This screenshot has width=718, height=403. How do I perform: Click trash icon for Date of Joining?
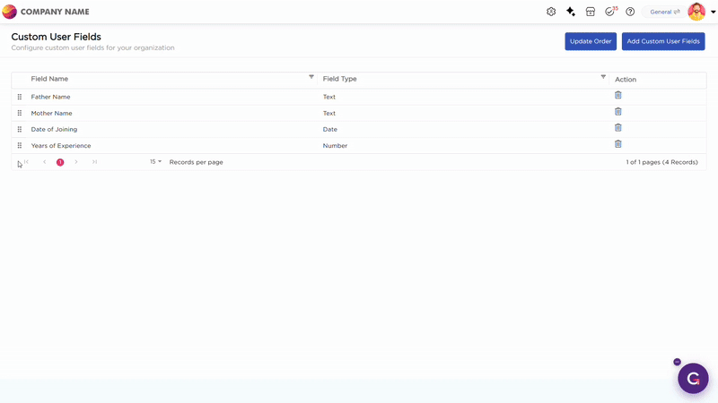coord(617,127)
